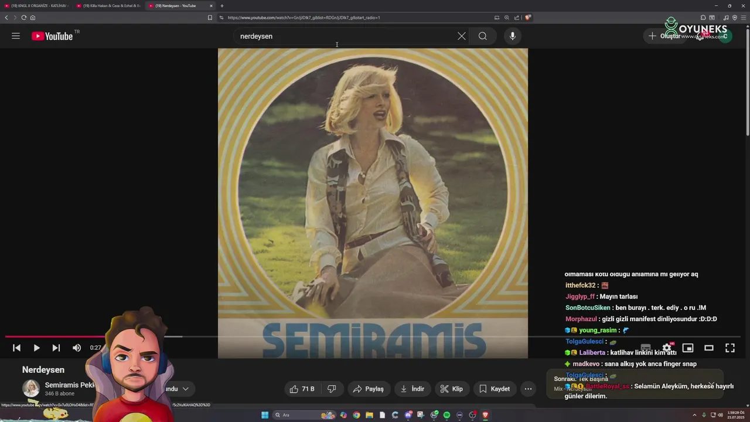The width and height of the screenshot is (750, 422).
Task: Open the three-dot more actions menu
Action: 528,389
